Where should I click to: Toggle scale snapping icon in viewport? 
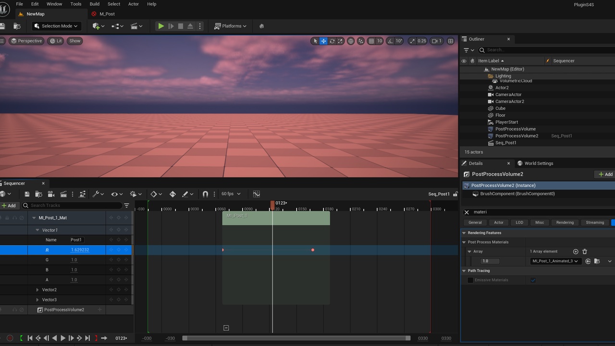[413, 41]
